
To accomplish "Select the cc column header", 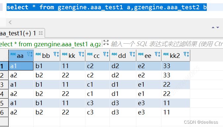I will pos(97,56).
